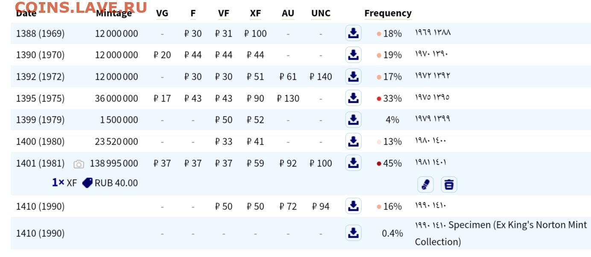591x257 pixels.
Task: Click add-to-collection icon for 1388 (1969) row
Action: pyautogui.click(x=353, y=33)
